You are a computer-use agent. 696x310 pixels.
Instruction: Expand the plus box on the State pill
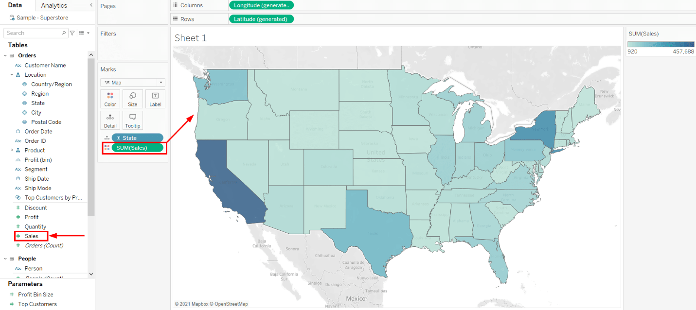pyautogui.click(x=118, y=138)
